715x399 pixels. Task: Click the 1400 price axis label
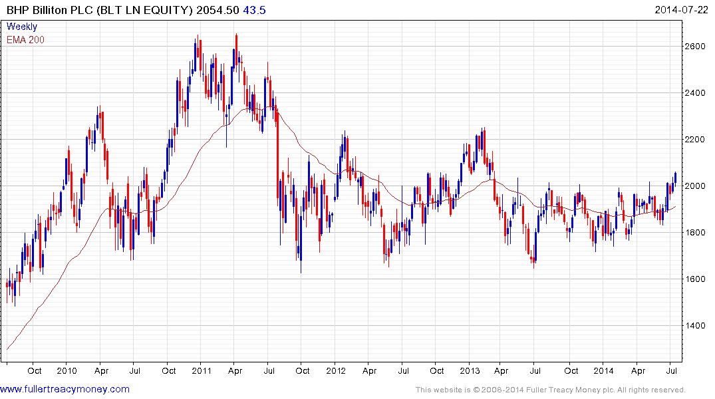click(x=696, y=326)
